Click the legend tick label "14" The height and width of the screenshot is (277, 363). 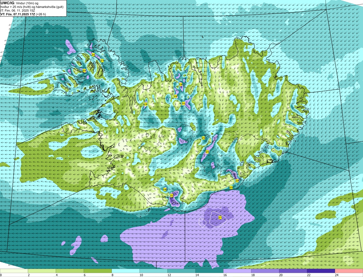point(197,275)
